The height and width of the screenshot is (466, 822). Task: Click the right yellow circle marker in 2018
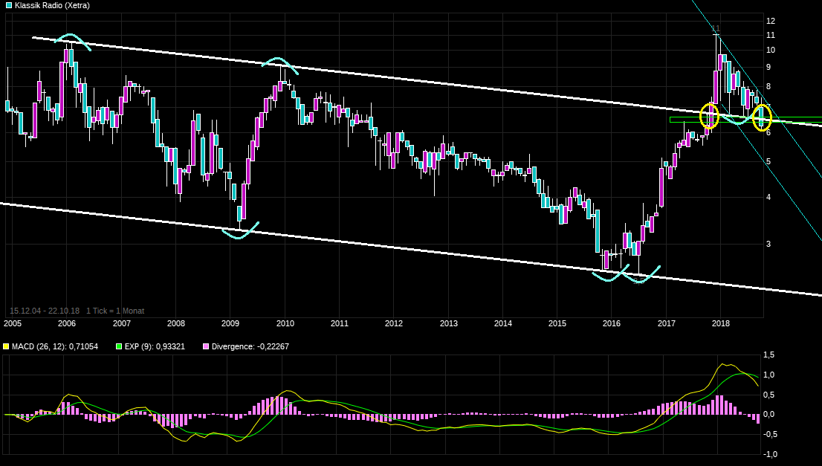(762, 117)
